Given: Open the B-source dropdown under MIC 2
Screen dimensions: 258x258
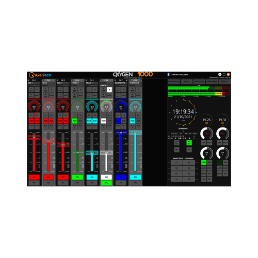Looking at the screenshot, I should tap(49, 85).
